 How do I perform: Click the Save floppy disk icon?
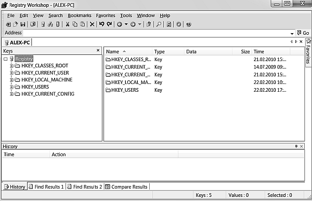coord(23,24)
